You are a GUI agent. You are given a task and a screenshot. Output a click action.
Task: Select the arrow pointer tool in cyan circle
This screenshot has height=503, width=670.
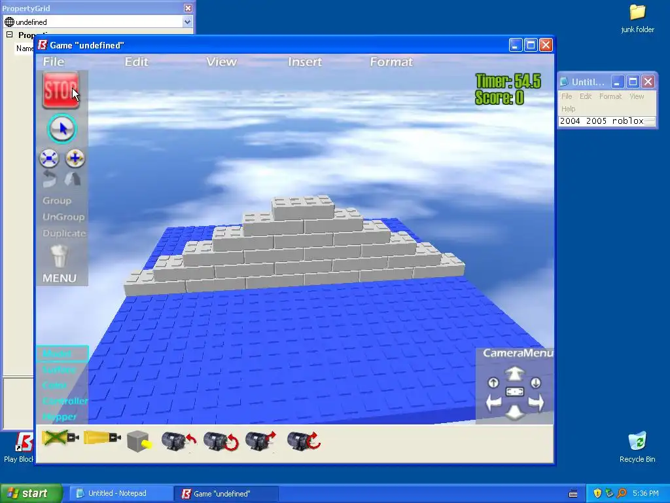tap(62, 129)
